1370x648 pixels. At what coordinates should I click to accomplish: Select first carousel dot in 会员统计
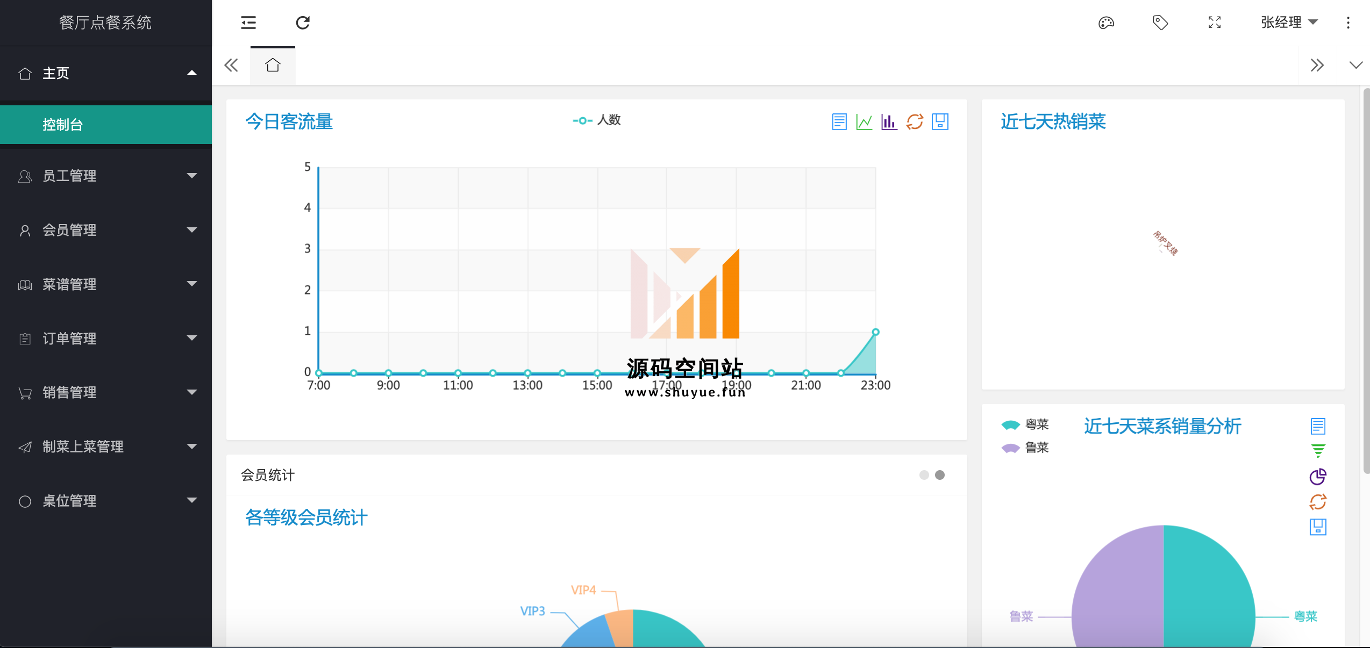(924, 475)
